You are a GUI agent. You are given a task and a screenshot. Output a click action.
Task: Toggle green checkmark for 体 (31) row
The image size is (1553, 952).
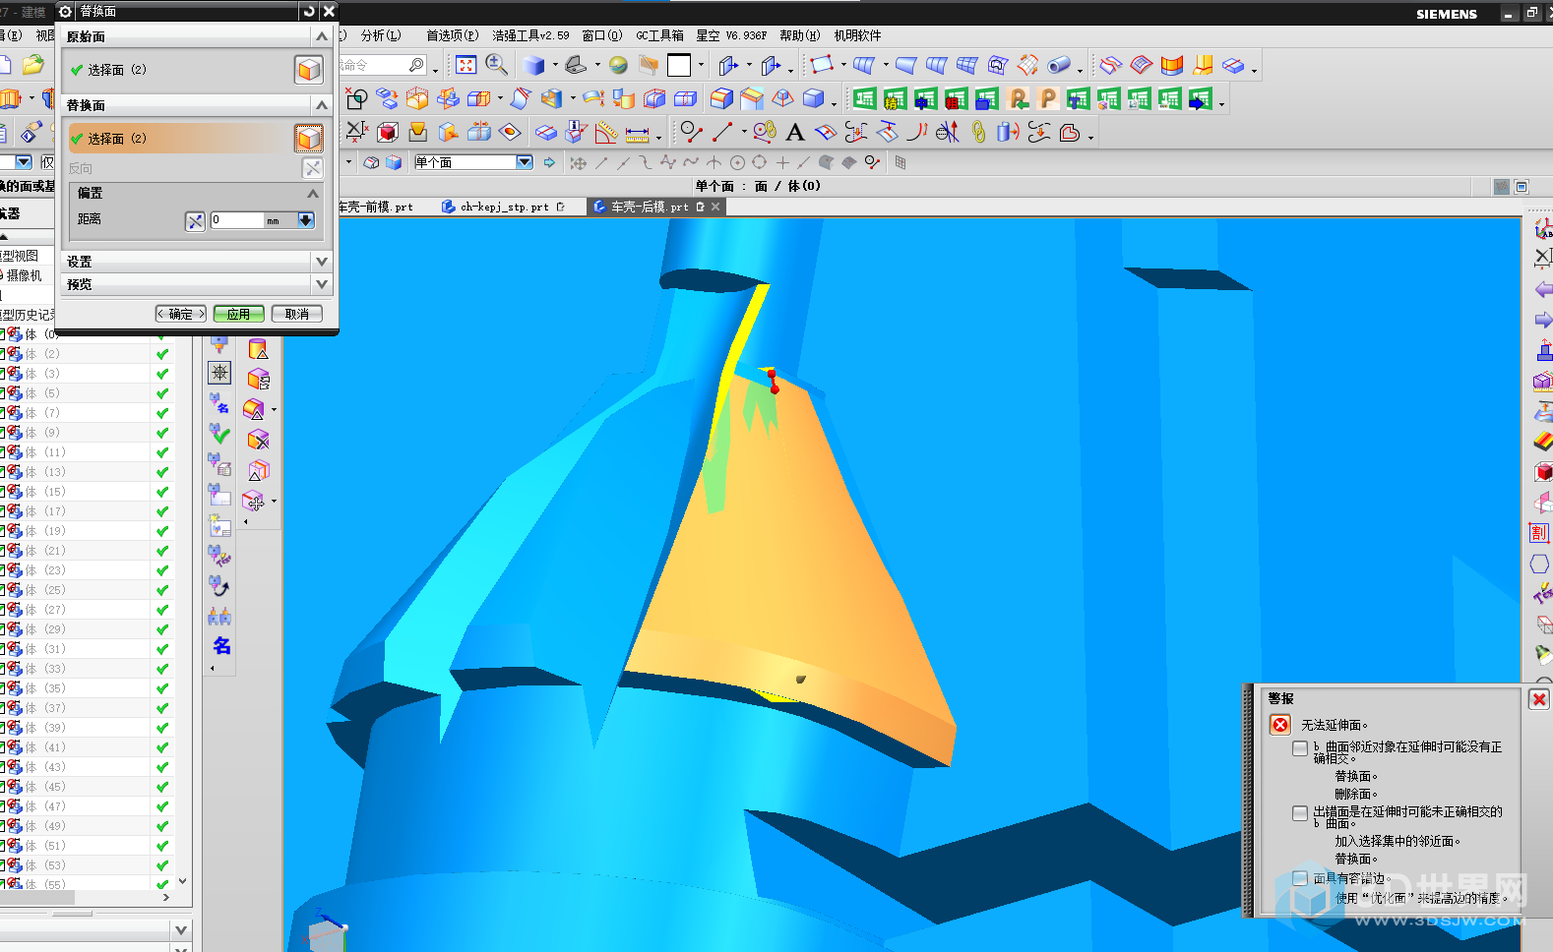click(162, 649)
